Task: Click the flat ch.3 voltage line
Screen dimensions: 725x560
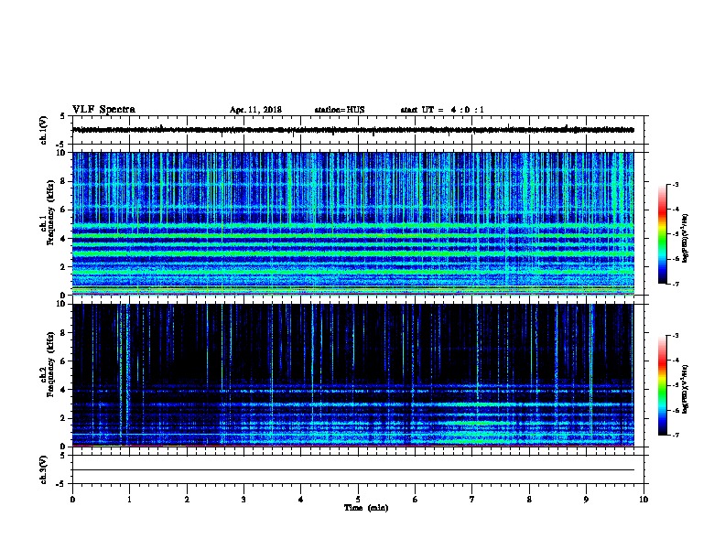Action: click(x=353, y=470)
